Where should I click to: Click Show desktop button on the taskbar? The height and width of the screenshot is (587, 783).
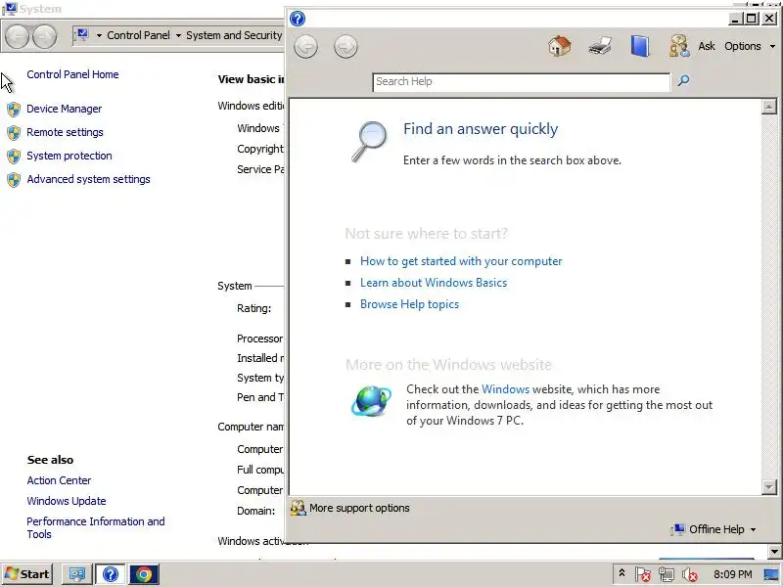[772, 574]
